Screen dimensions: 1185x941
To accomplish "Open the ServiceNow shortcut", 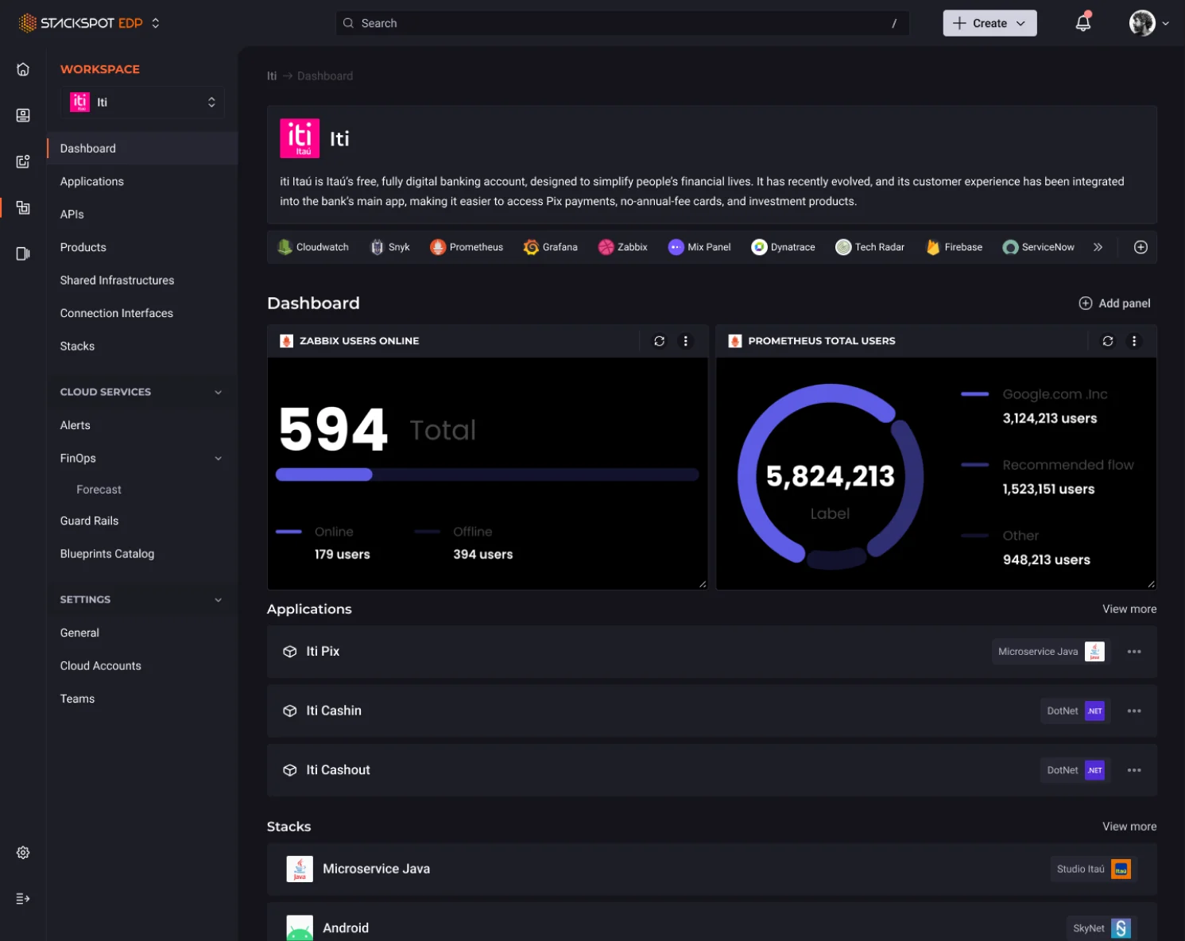I will pyautogui.click(x=1039, y=247).
